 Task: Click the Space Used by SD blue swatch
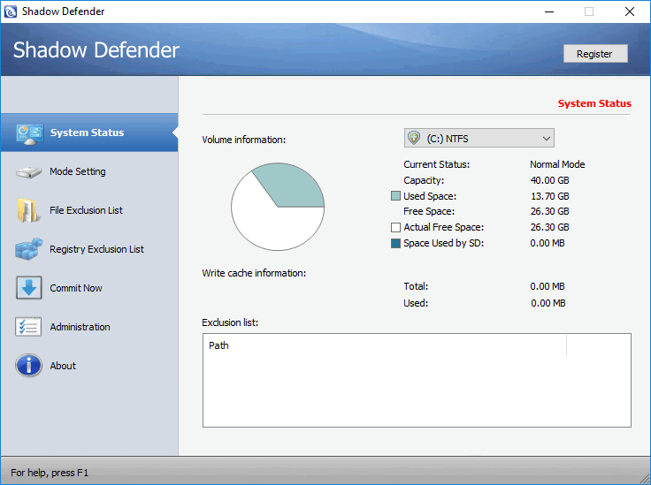tap(395, 243)
